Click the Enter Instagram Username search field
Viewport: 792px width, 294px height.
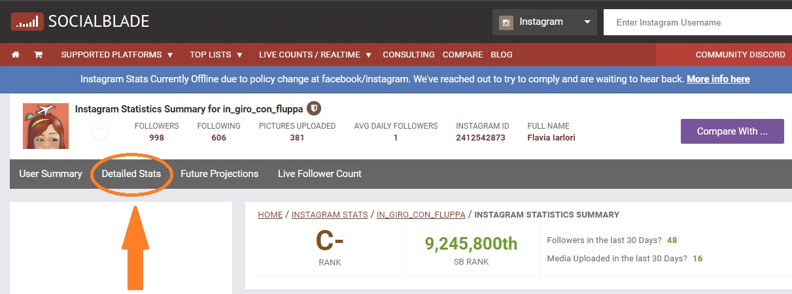pyautogui.click(x=698, y=22)
